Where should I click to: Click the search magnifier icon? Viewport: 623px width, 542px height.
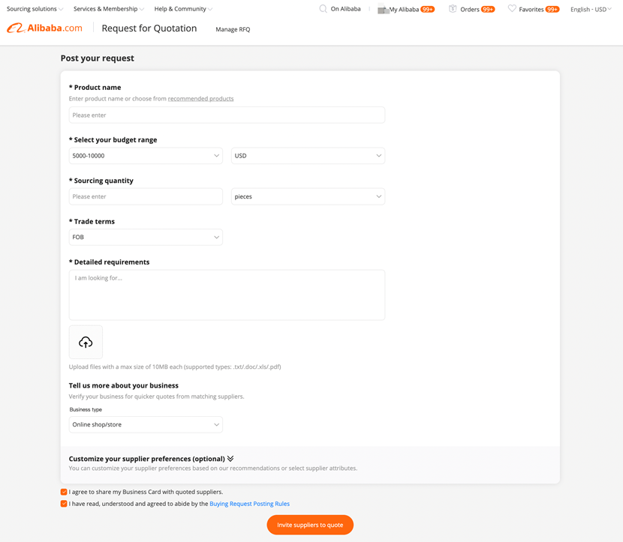click(x=323, y=9)
